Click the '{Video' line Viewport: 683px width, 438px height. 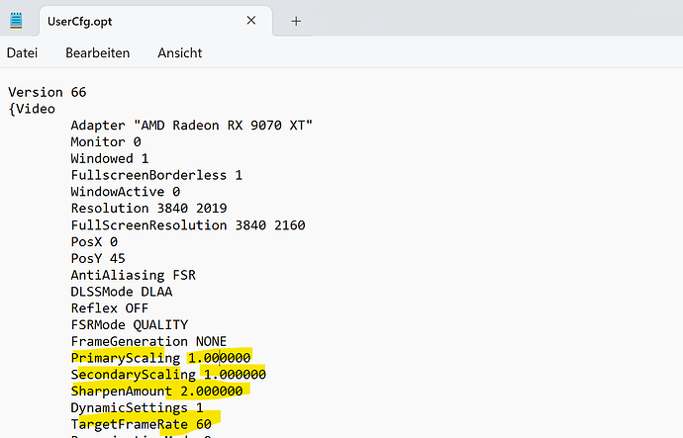coord(32,109)
